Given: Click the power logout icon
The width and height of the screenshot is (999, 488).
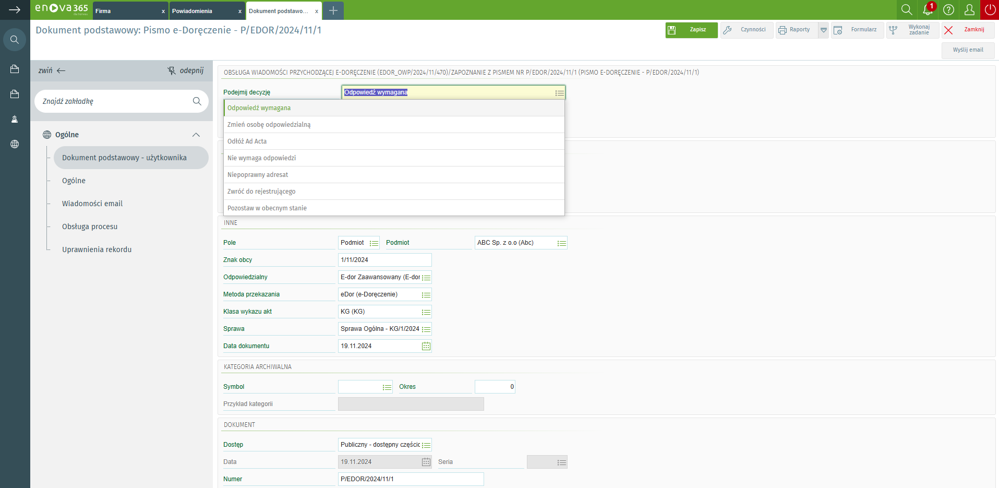Looking at the screenshot, I should tap(990, 10).
